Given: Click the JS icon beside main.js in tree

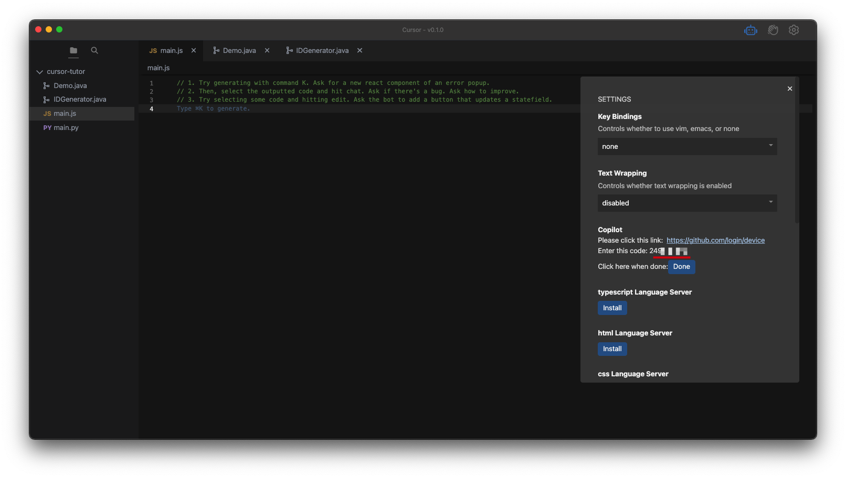Looking at the screenshot, I should click(47, 114).
